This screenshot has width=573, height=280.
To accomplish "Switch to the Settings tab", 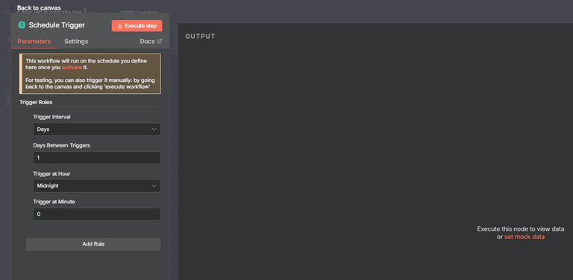I will (76, 42).
